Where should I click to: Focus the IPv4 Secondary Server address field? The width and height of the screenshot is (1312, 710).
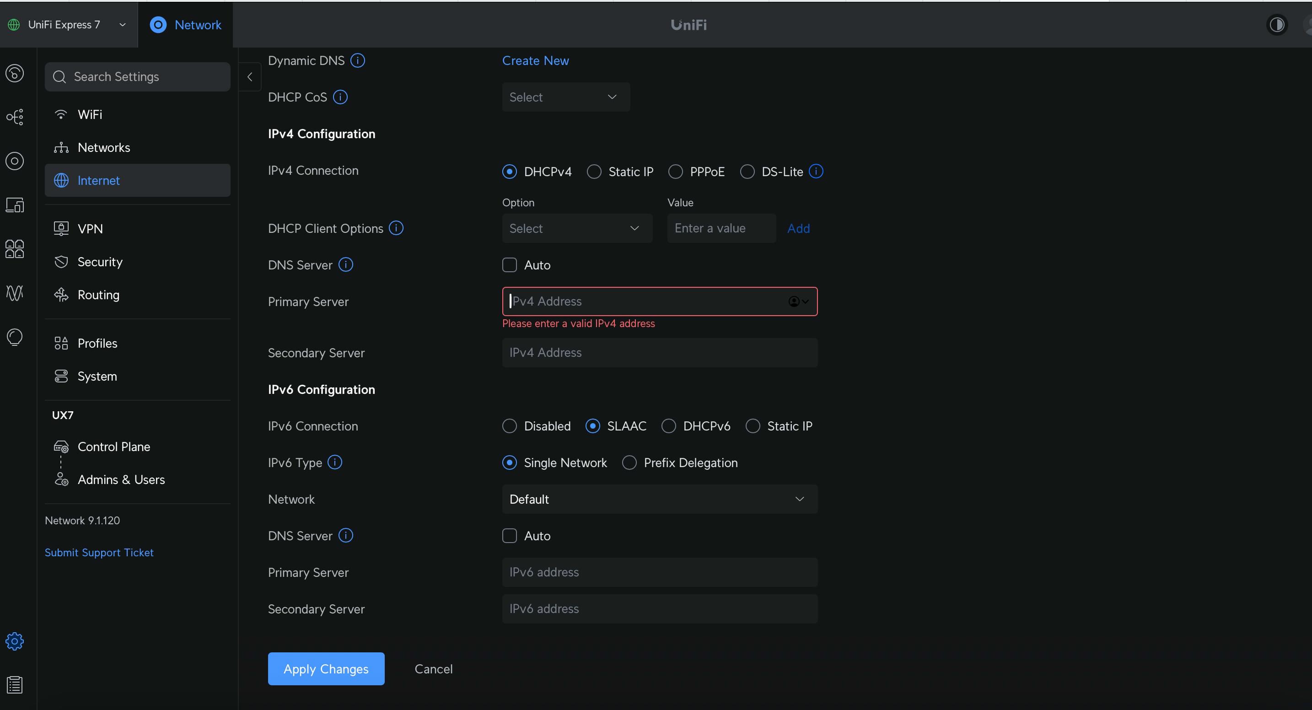click(x=660, y=352)
